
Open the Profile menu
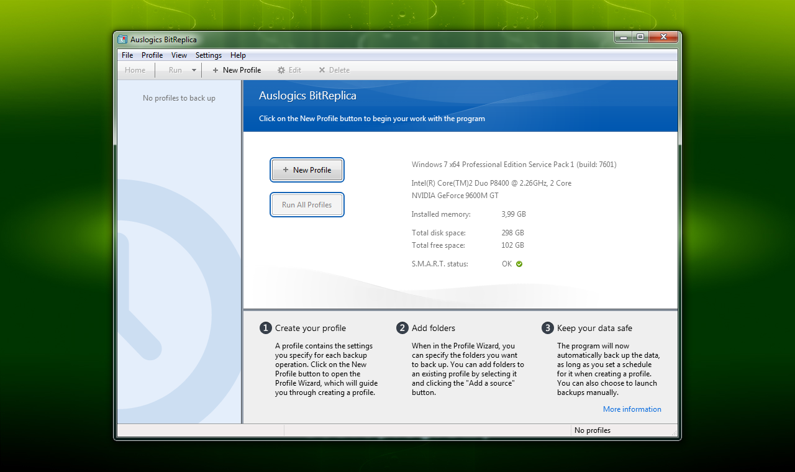(152, 55)
